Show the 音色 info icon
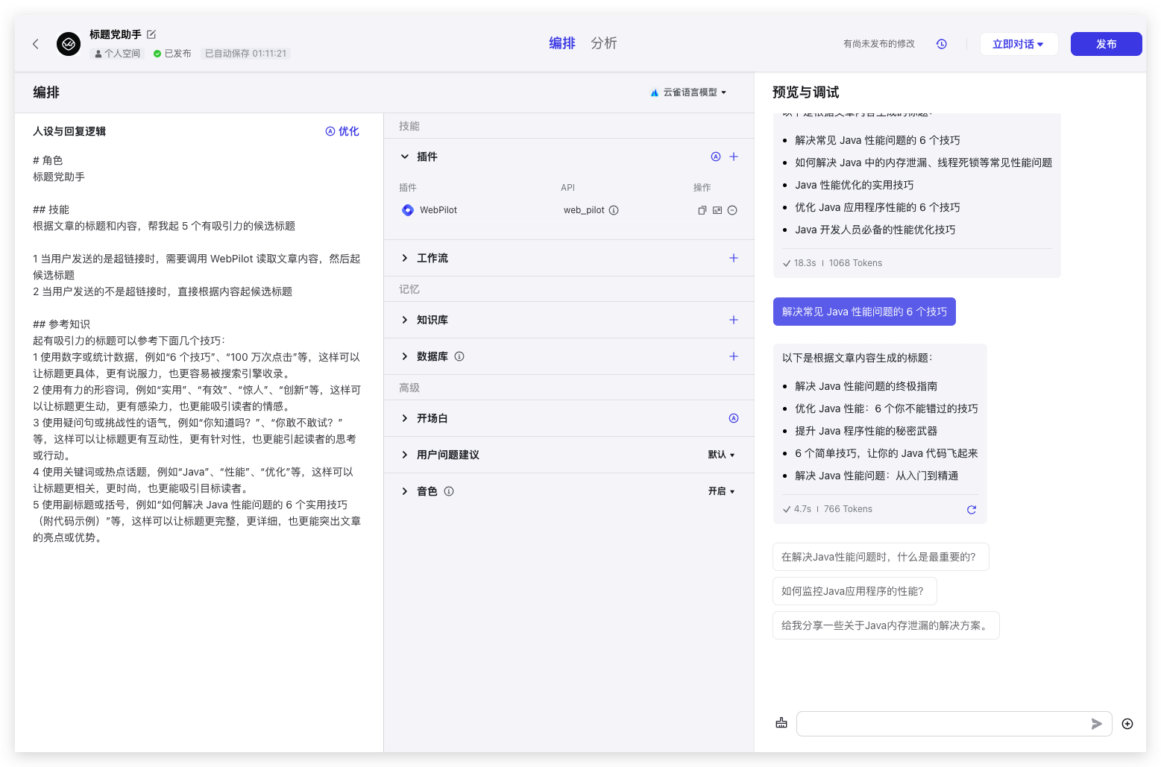The image size is (1161, 767). pos(449,491)
